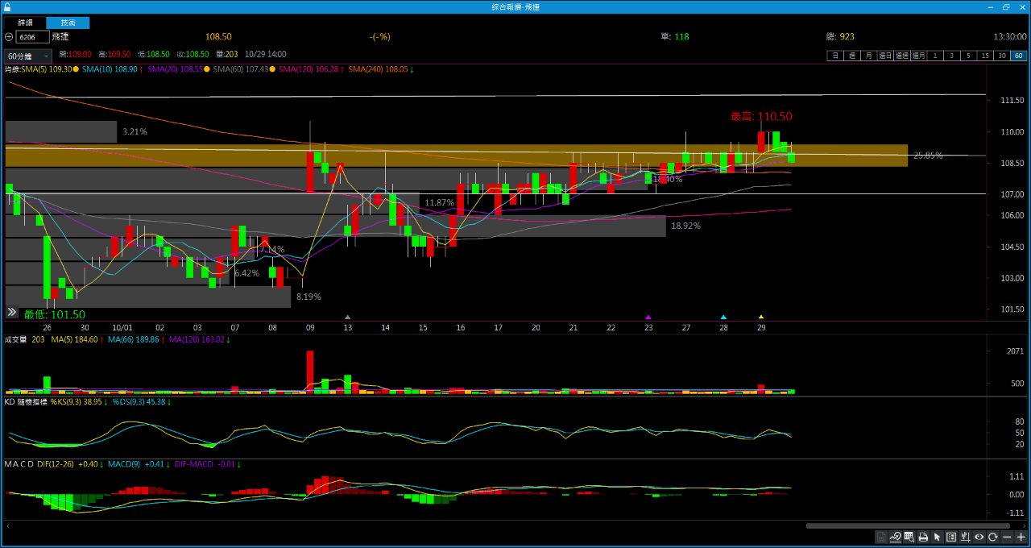Viewport: 1031px width, 548px height.
Task: Open the 60分鐘 interval dropdown
Action: pos(28,56)
